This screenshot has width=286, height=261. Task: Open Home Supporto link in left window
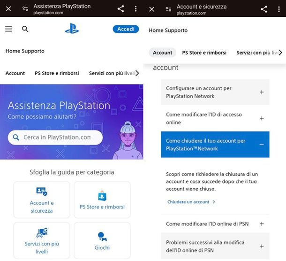(x=25, y=51)
